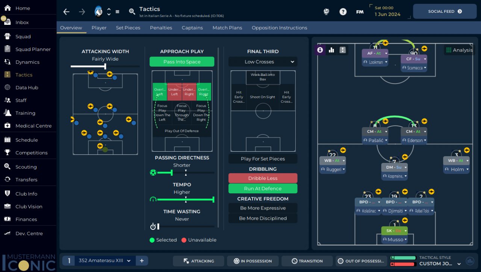Viewport: 481px width, 272px height.
Task: Switch pitch to player view icon
Action: click(320, 50)
